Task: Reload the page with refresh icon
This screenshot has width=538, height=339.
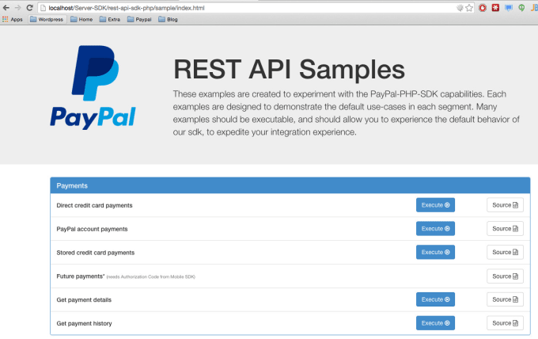Action: [30, 8]
